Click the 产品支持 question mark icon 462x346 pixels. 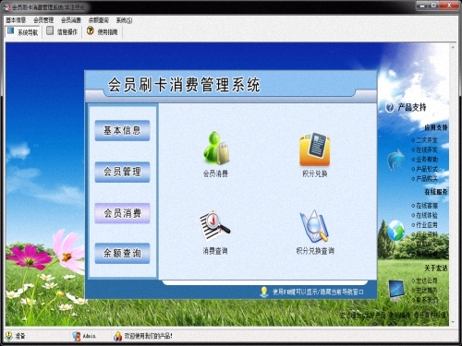coord(390,108)
